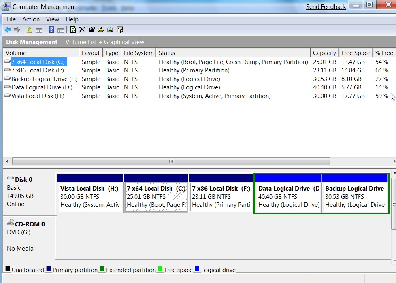The width and height of the screenshot is (396, 283).
Task: Click the CD-ROM 0 drive icon
Action: tap(11, 222)
